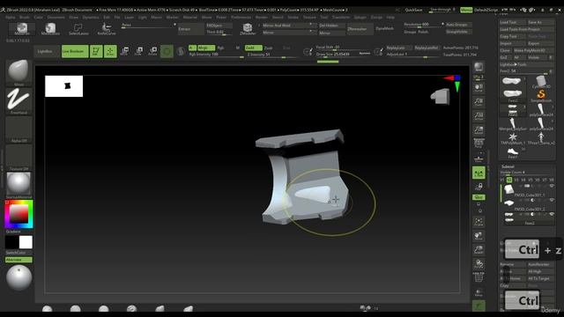Toggle Live Boolean mode
Screen dimensions: 564x317
[x=75, y=51]
